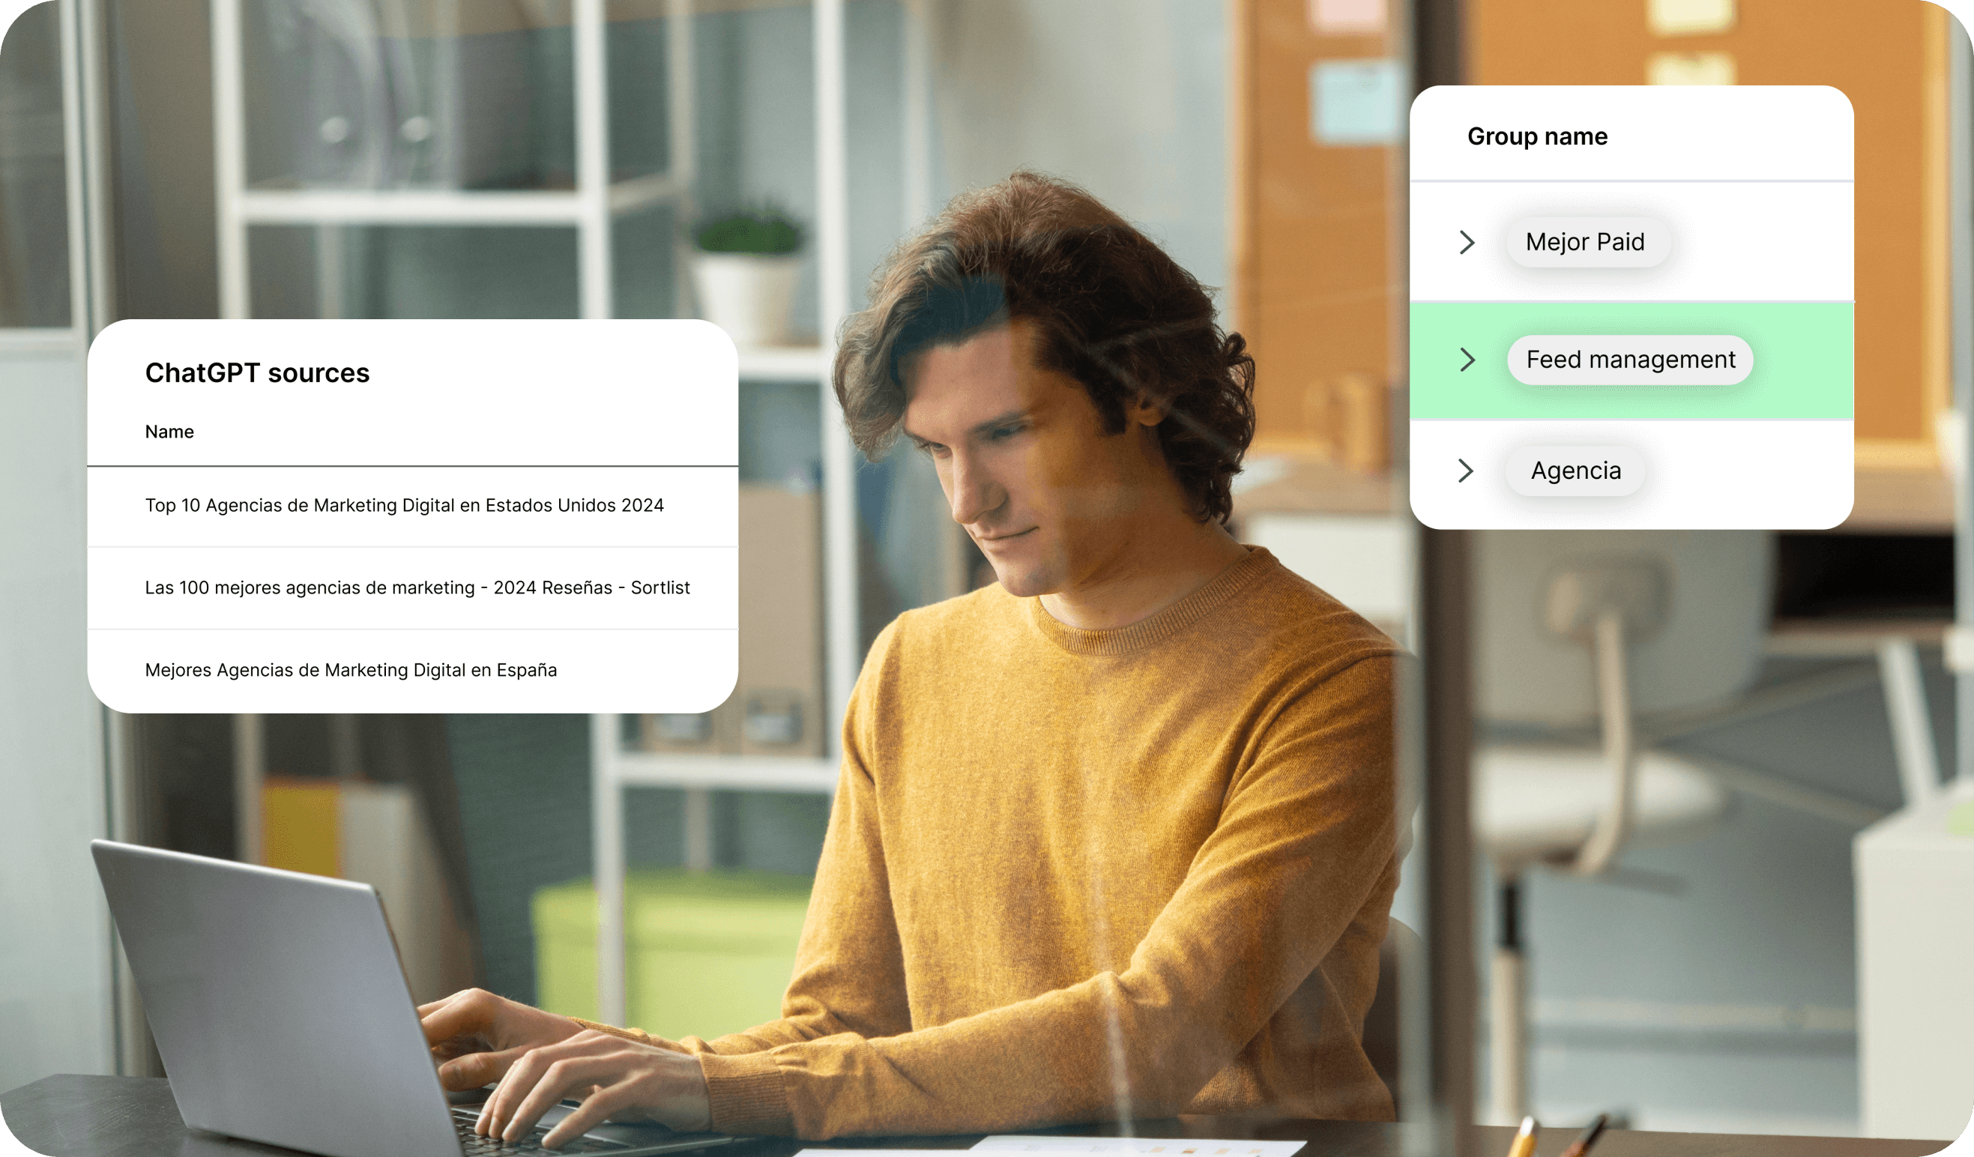The image size is (1974, 1157).
Task: Expand the Feed management group chevron
Action: tap(1467, 360)
